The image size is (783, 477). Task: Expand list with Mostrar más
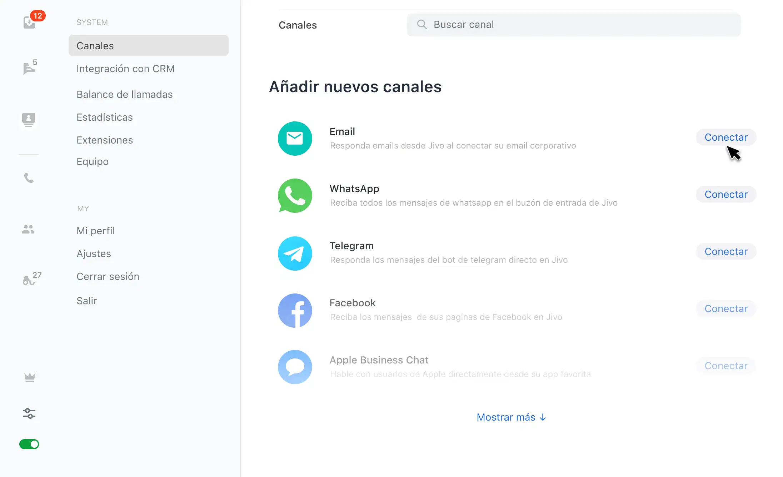pyautogui.click(x=511, y=417)
